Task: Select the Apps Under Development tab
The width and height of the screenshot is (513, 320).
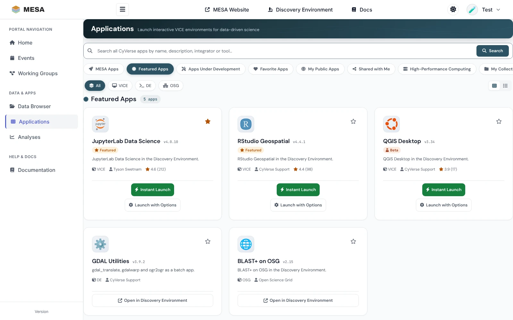Action: 211,69
